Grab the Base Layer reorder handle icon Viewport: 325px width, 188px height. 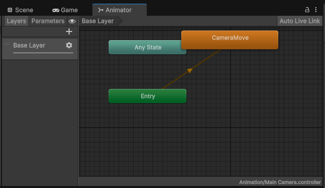coord(7,44)
